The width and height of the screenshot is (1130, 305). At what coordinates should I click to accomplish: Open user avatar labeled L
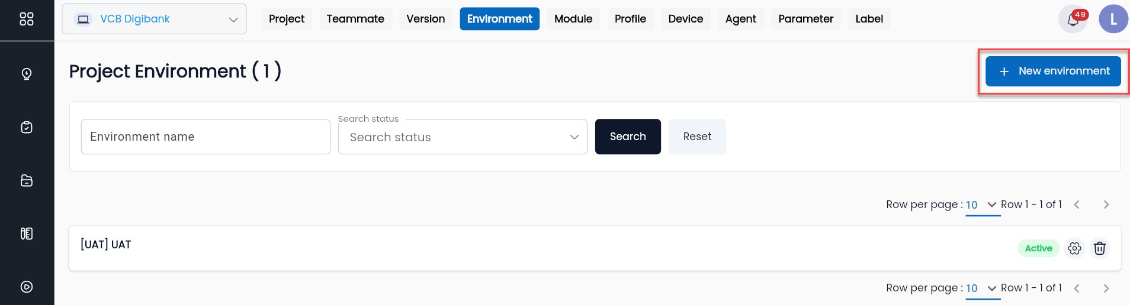(x=1113, y=19)
